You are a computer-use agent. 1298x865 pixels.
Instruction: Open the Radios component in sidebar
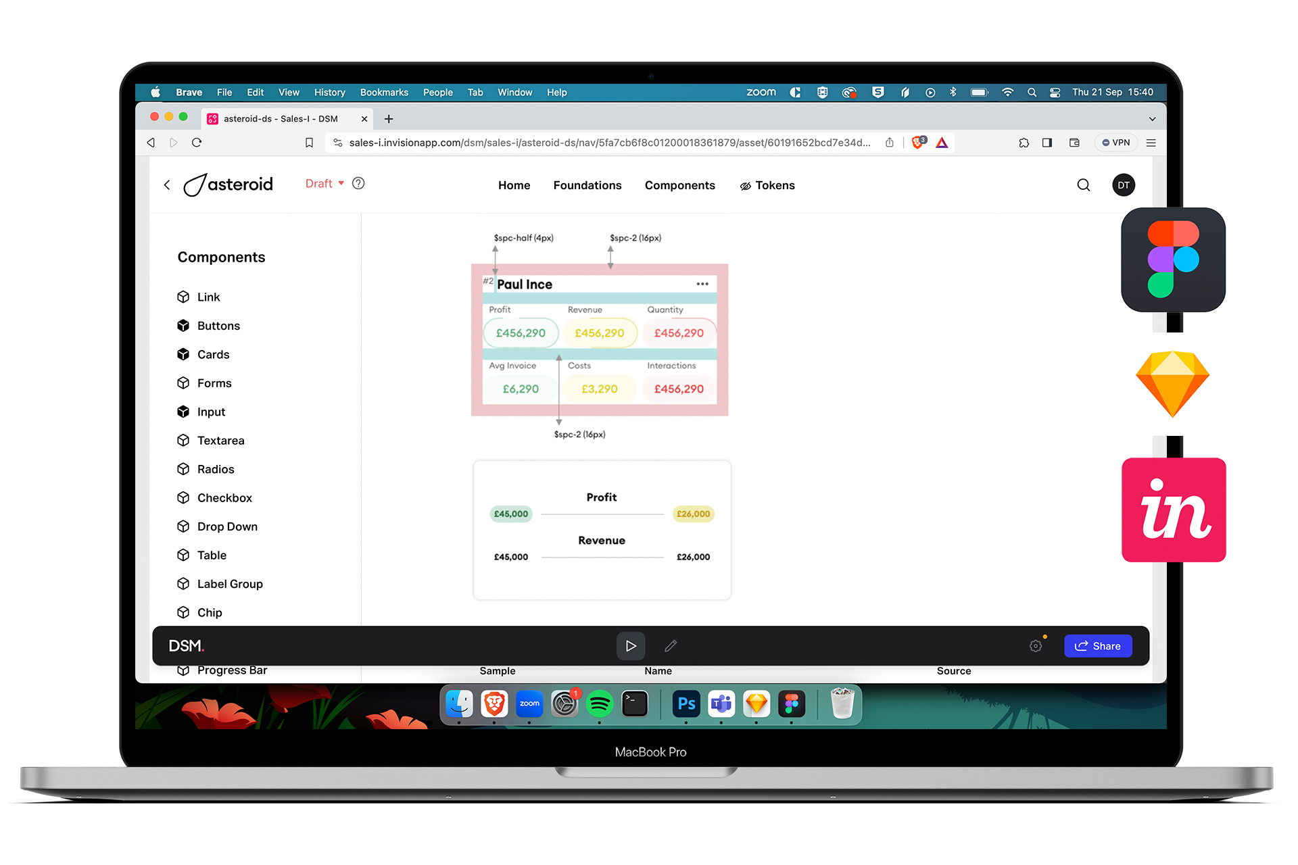pyautogui.click(x=206, y=469)
